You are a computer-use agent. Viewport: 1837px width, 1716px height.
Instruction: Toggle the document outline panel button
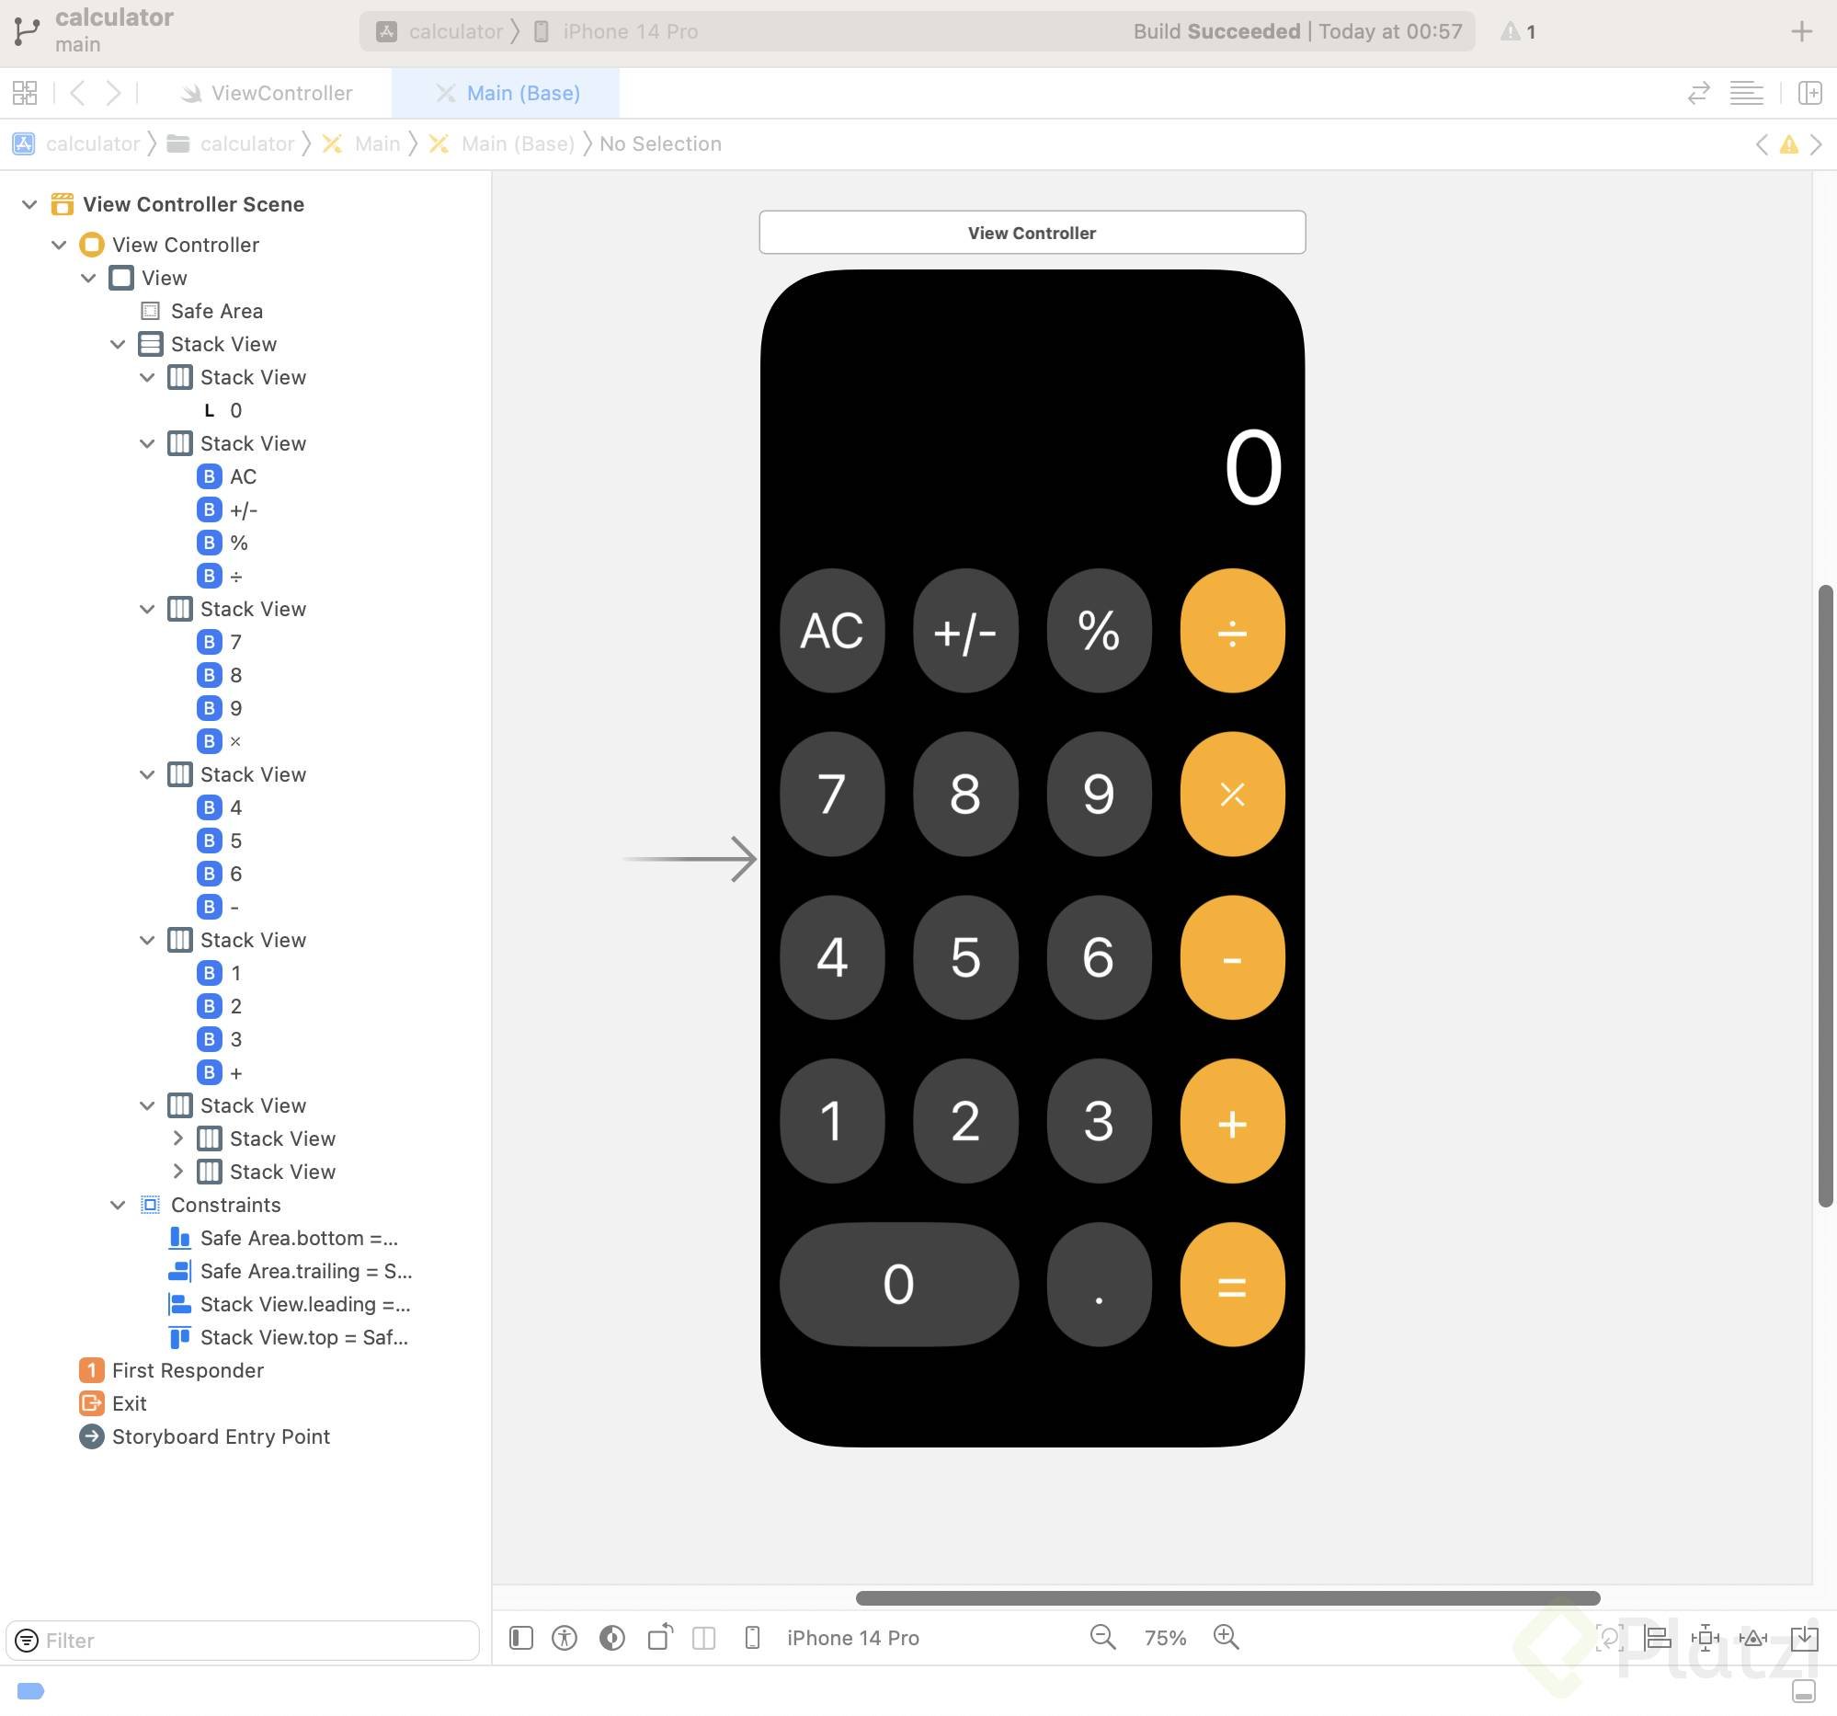[x=521, y=1638]
